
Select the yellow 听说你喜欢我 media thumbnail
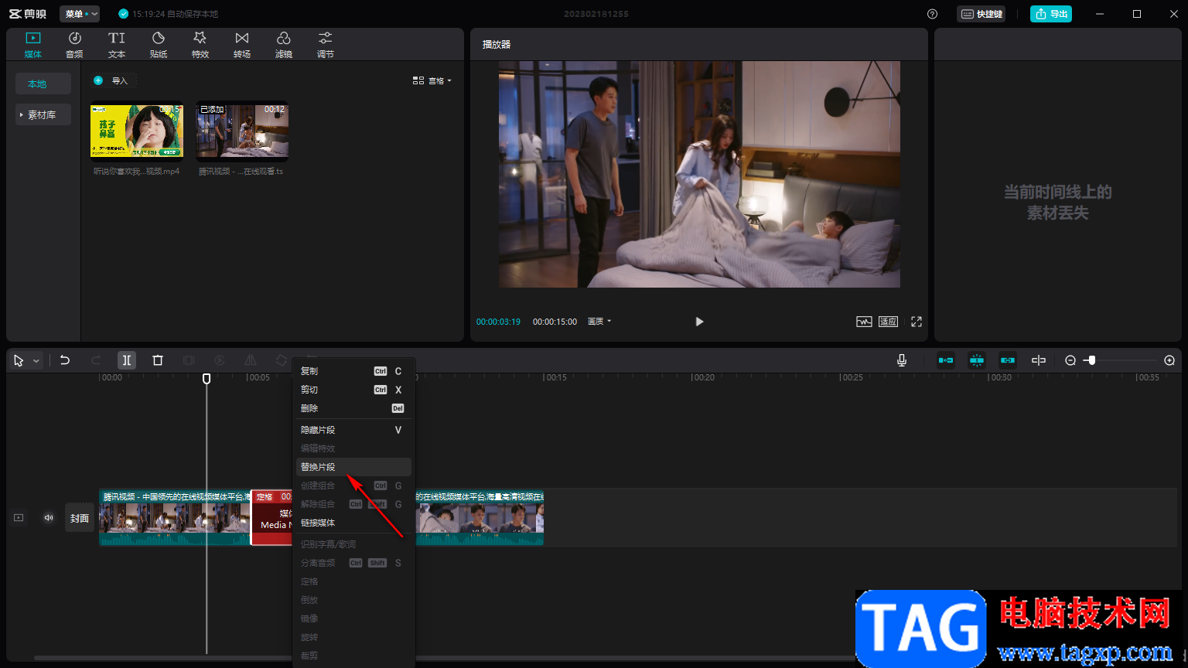[x=137, y=131]
